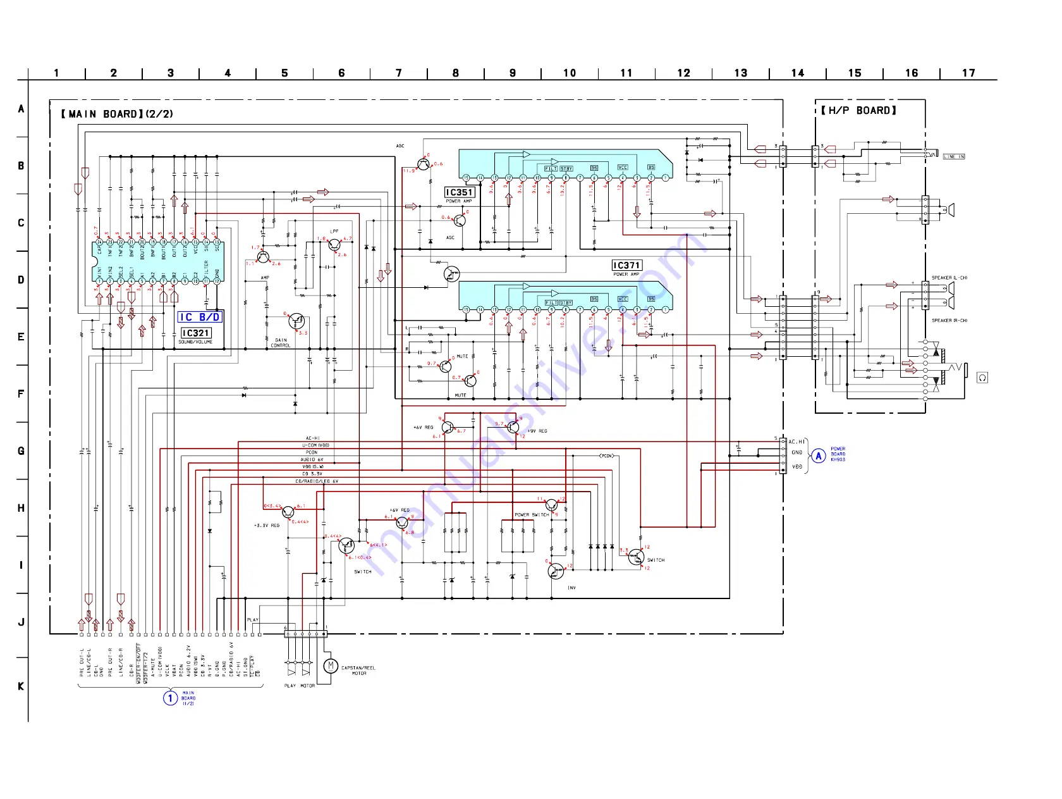1062x799 pixels.
Task: Click the AMP transistor label
Action: pos(265,278)
